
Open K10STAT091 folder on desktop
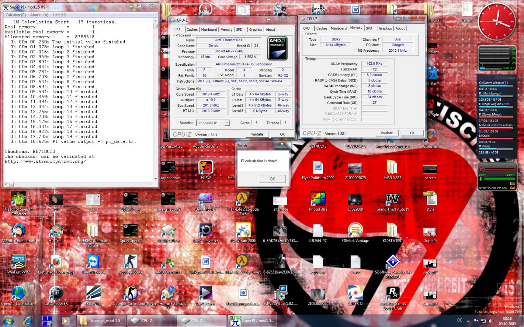coord(393,232)
